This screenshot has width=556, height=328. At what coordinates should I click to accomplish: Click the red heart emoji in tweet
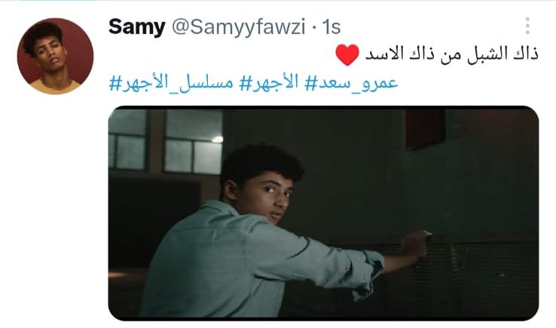[347, 54]
